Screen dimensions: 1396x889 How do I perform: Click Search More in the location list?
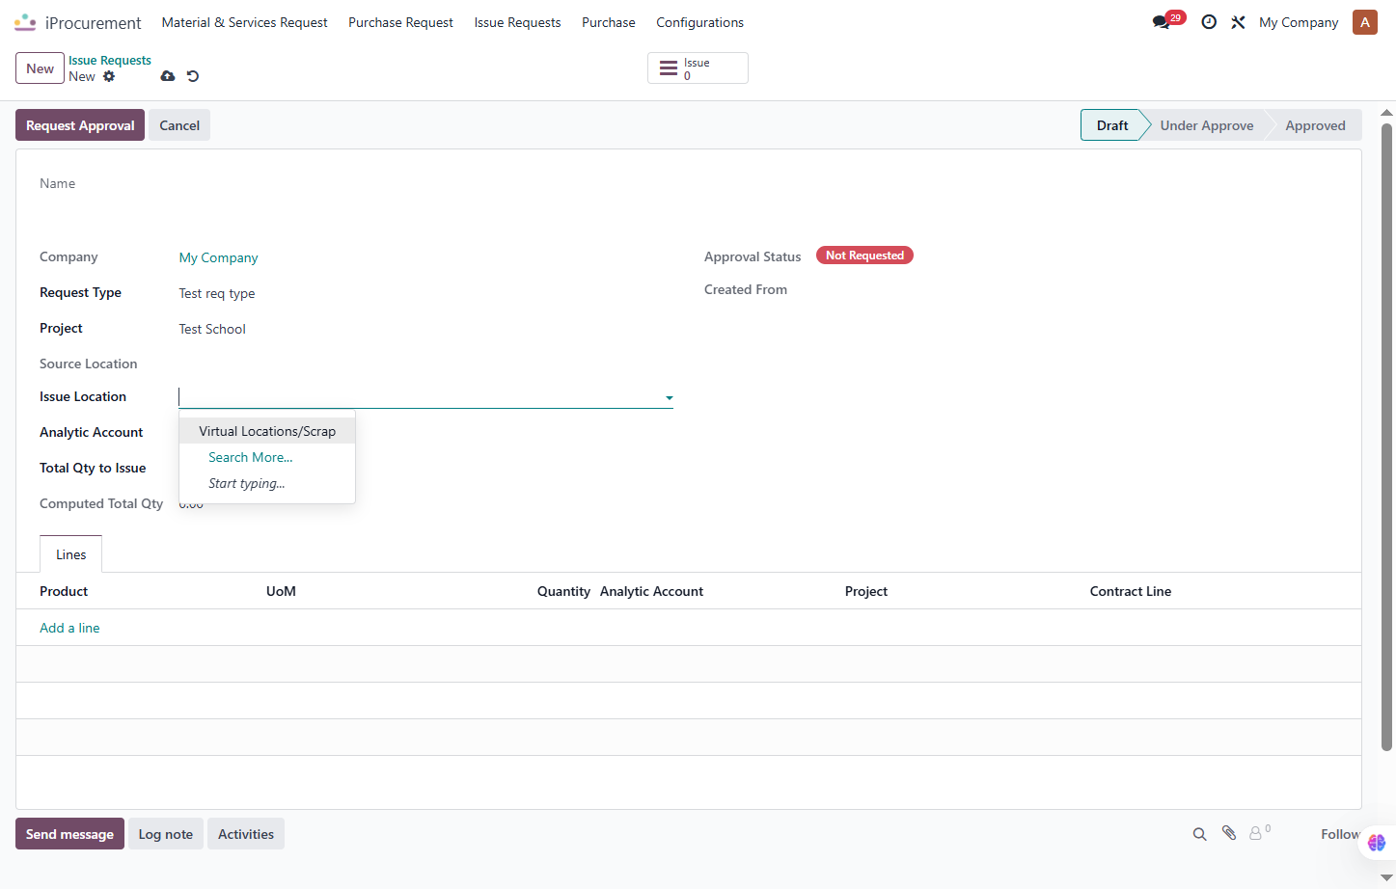[x=251, y=457]
